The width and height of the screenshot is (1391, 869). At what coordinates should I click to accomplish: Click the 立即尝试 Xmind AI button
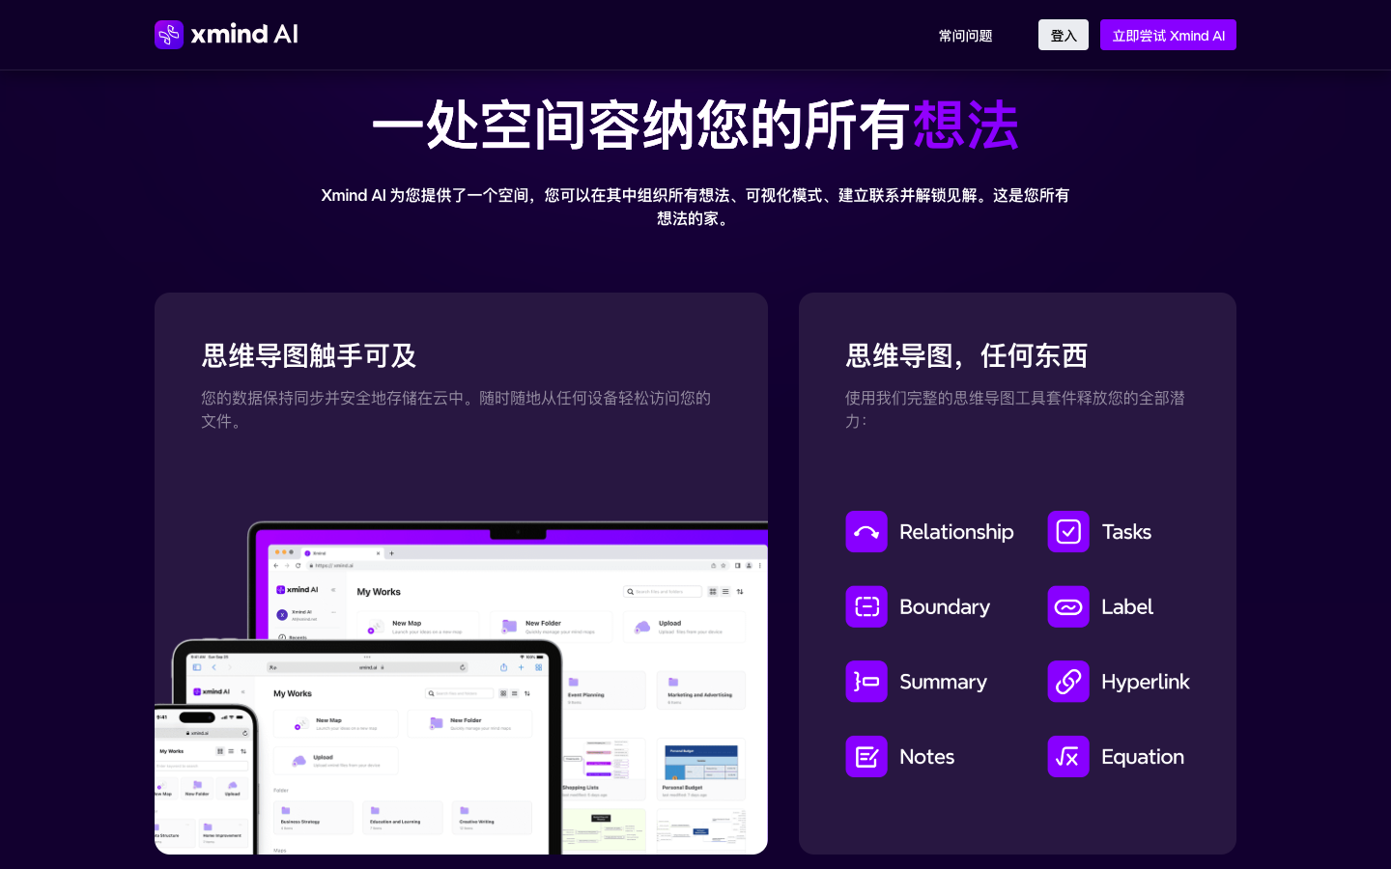click(x=1168, y=35)
